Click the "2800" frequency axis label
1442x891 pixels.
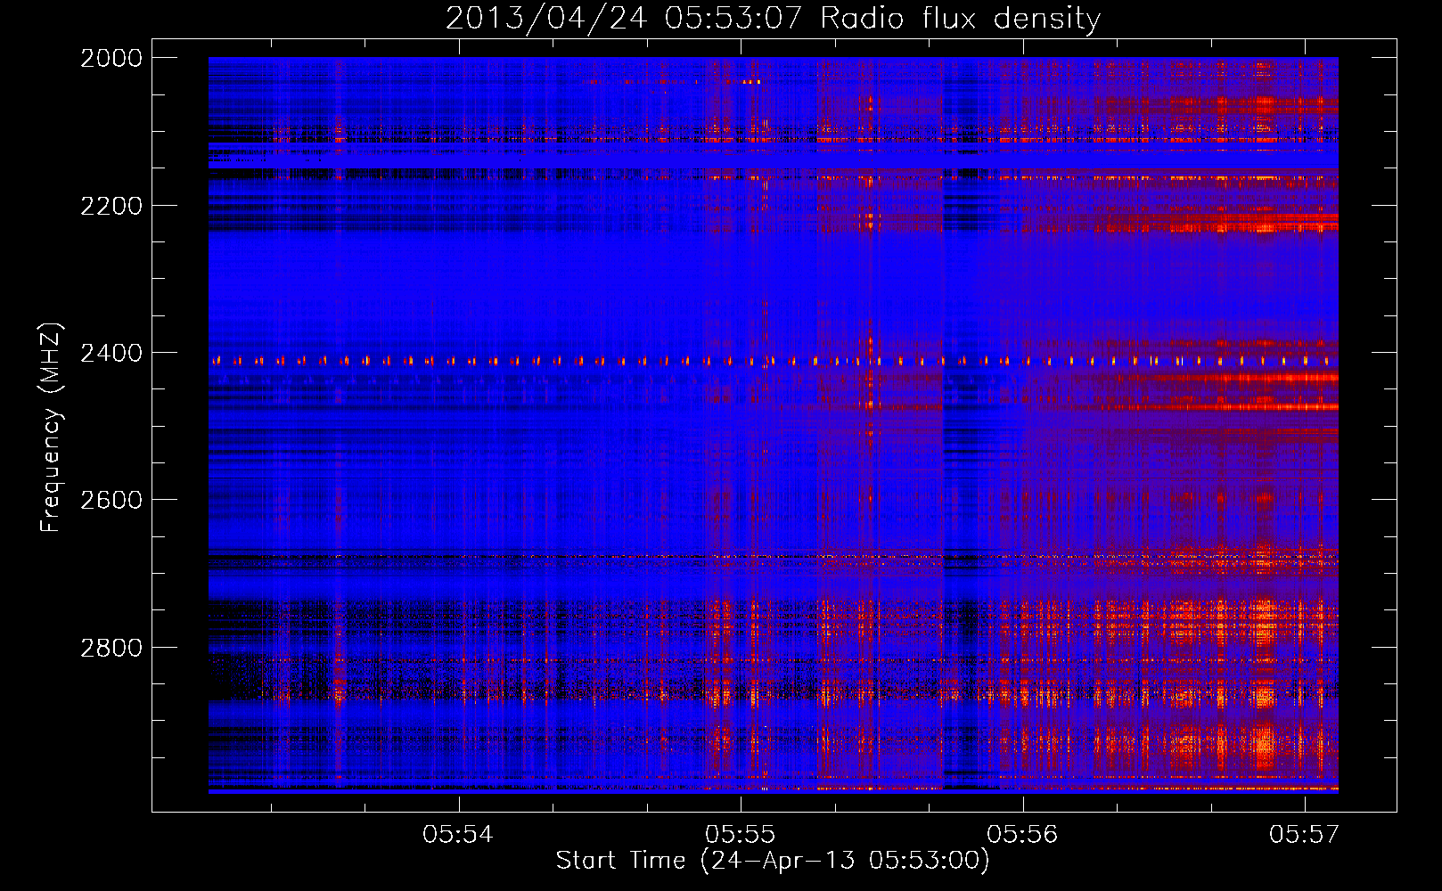pos(111,647)
